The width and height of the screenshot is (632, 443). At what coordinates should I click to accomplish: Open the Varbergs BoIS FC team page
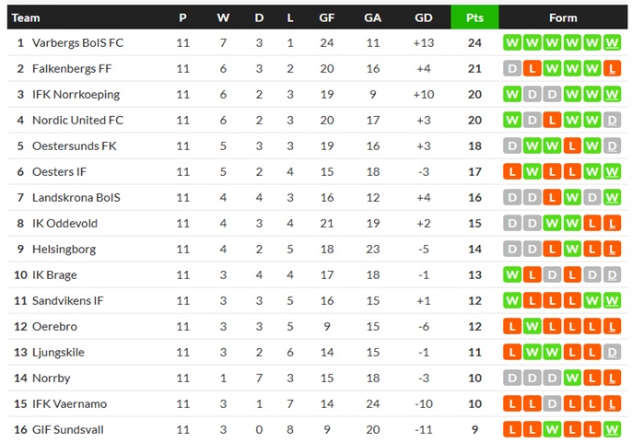(77, 42)
